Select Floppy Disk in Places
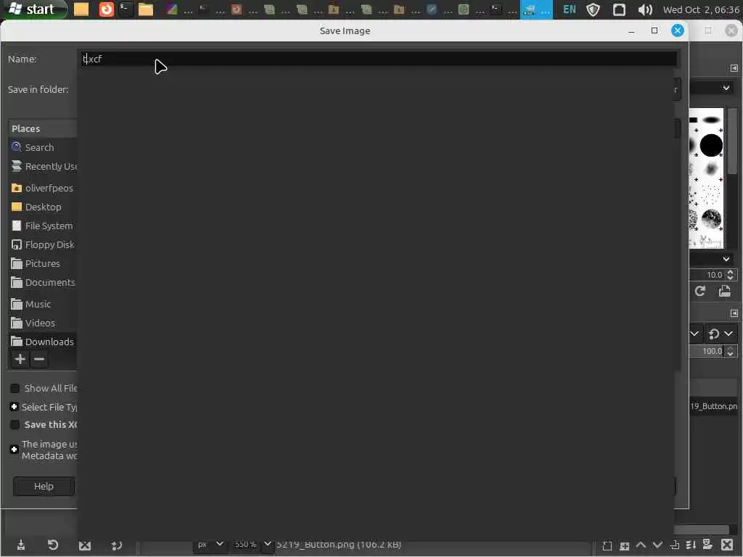Image resolution: width=743 pixels, height=557 pixels. 42,245
